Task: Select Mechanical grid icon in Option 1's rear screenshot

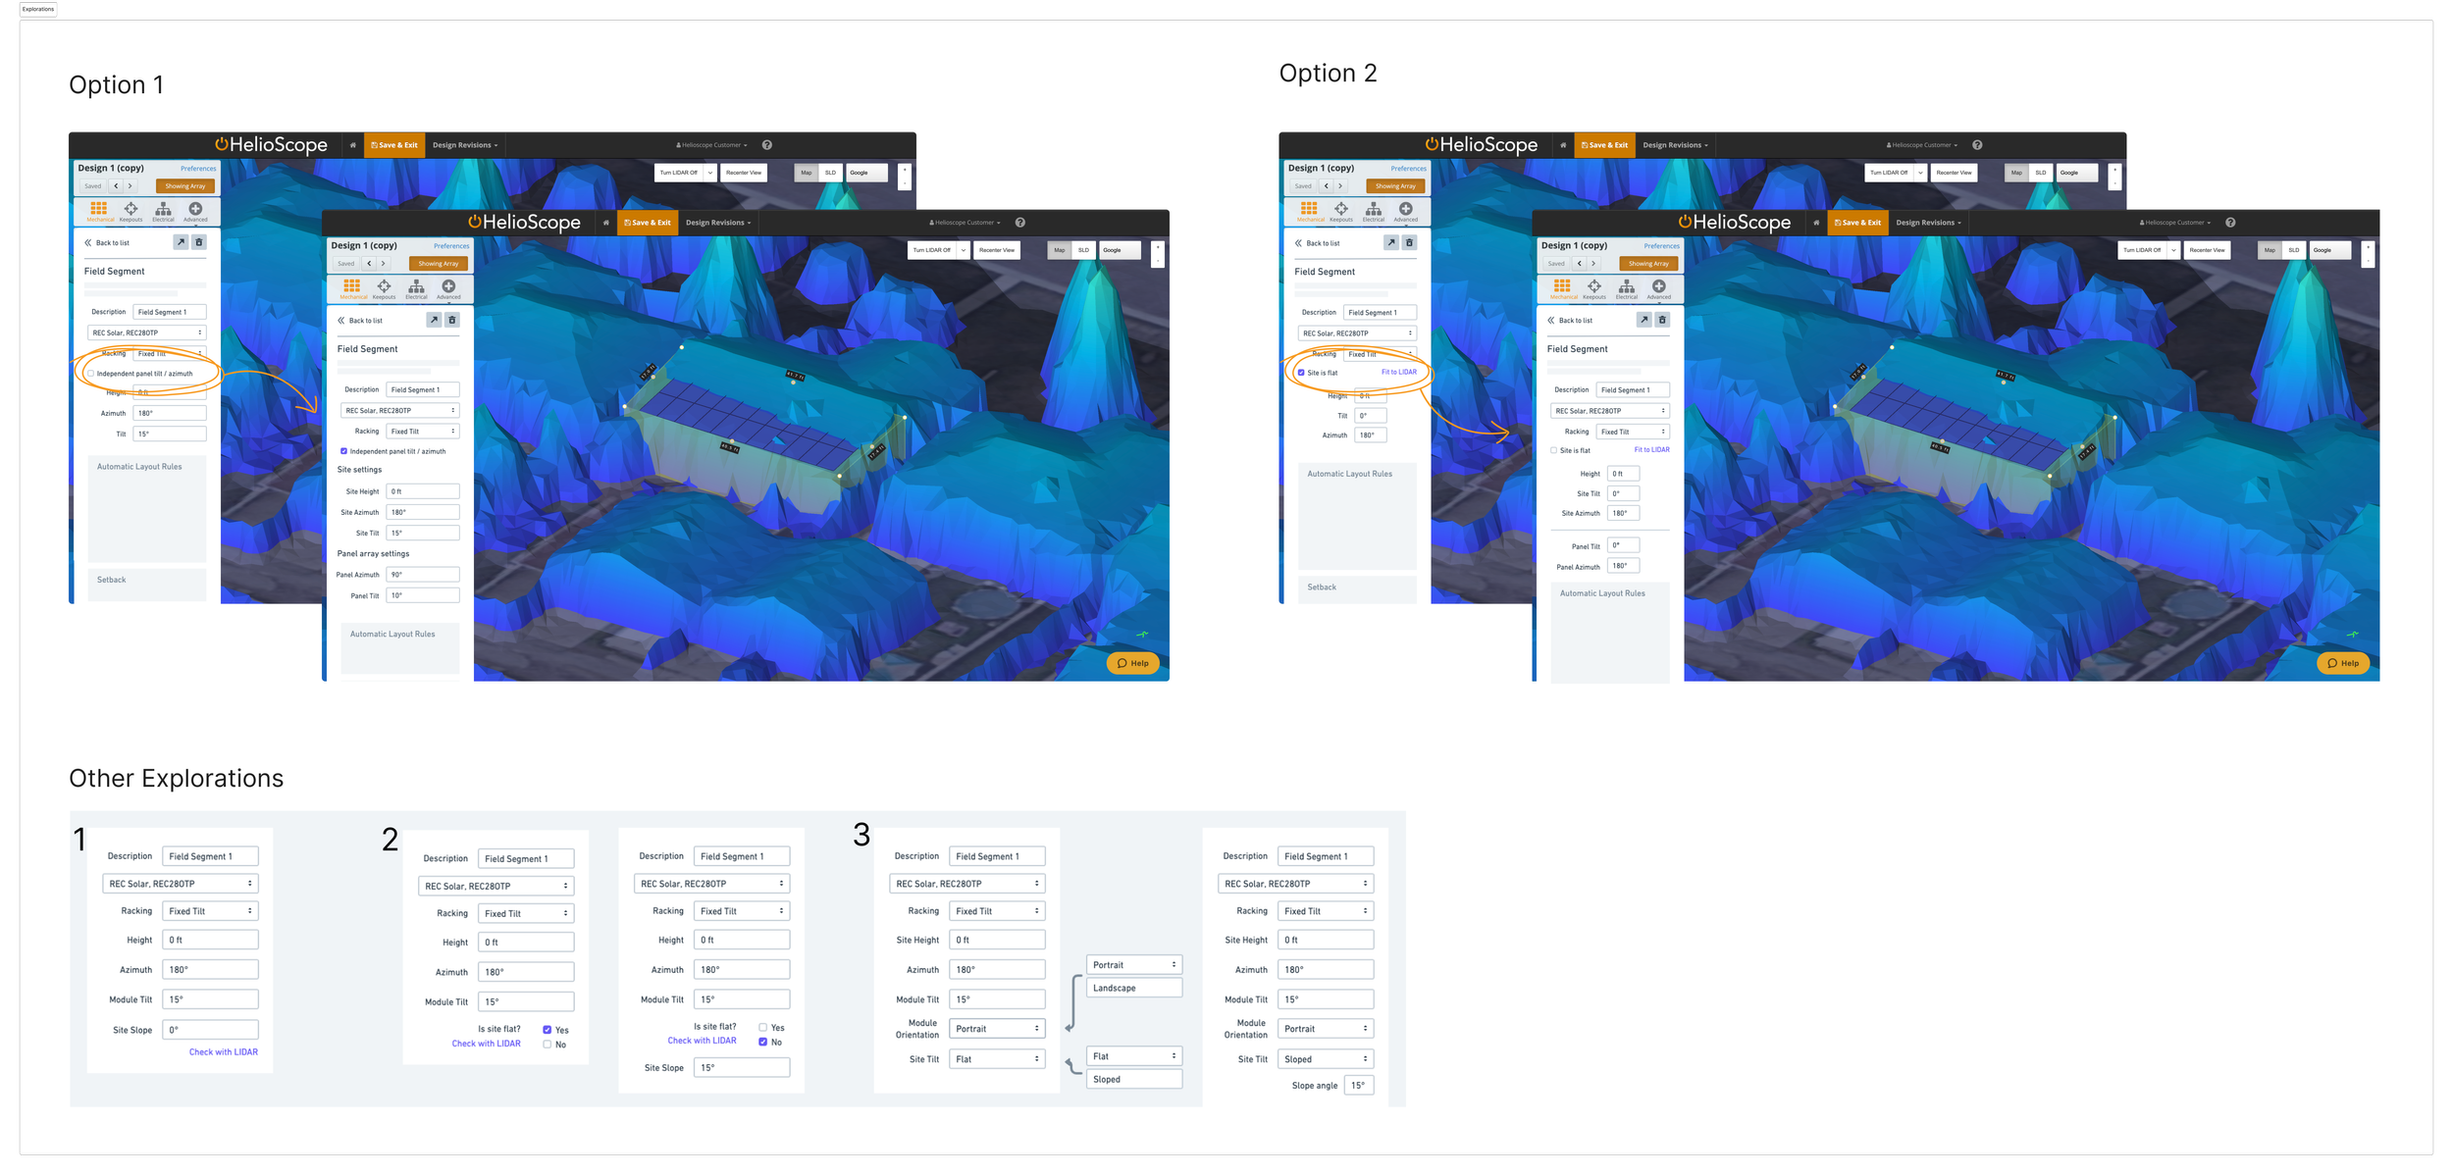Action: 98,209
